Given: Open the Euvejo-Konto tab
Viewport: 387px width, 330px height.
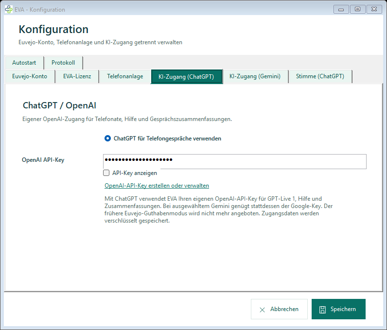Looking at the screenshot, I should [x=30, y=76].
